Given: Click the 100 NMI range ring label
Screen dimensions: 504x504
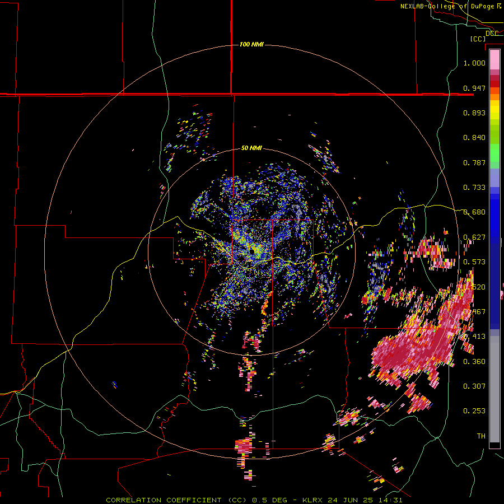Looking at the screenshot, I should tap(251, 44).
